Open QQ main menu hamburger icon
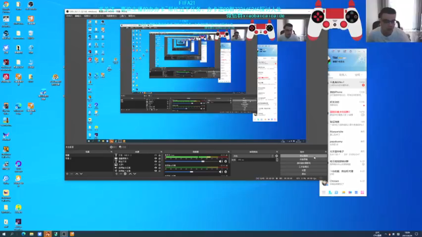The image size is (422, 237). (324, 192)
